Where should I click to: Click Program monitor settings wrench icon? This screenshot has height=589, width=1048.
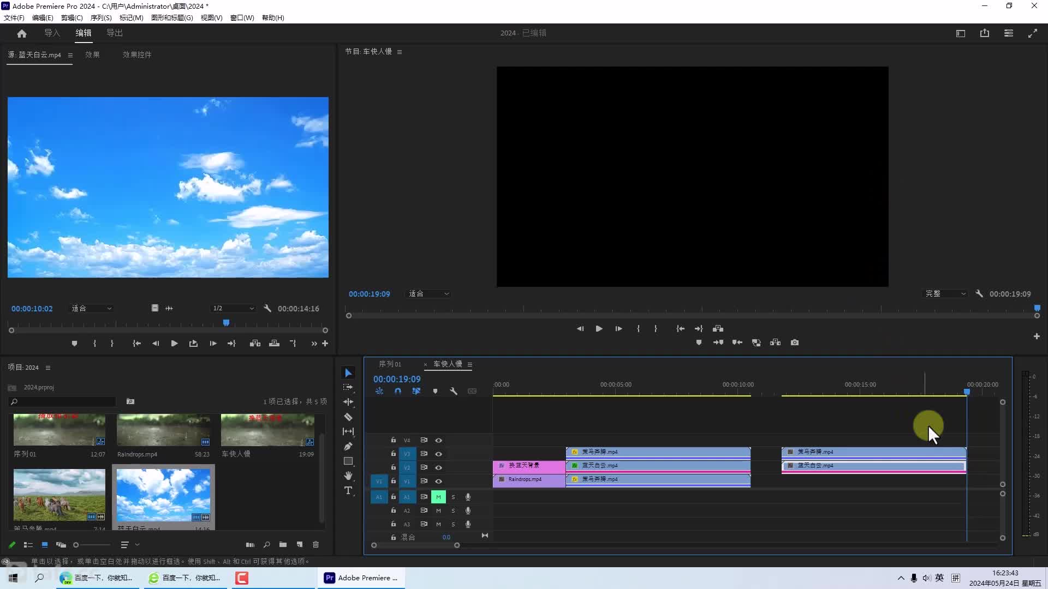[979, 293]
